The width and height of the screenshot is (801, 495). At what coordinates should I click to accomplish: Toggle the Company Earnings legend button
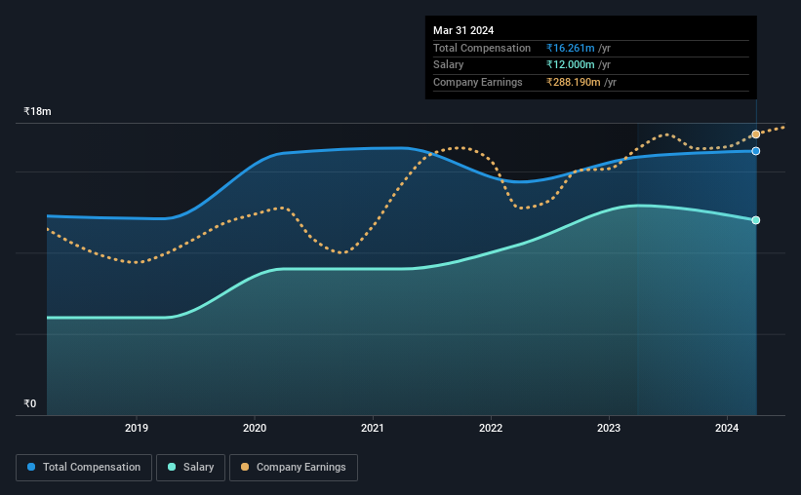294,468
